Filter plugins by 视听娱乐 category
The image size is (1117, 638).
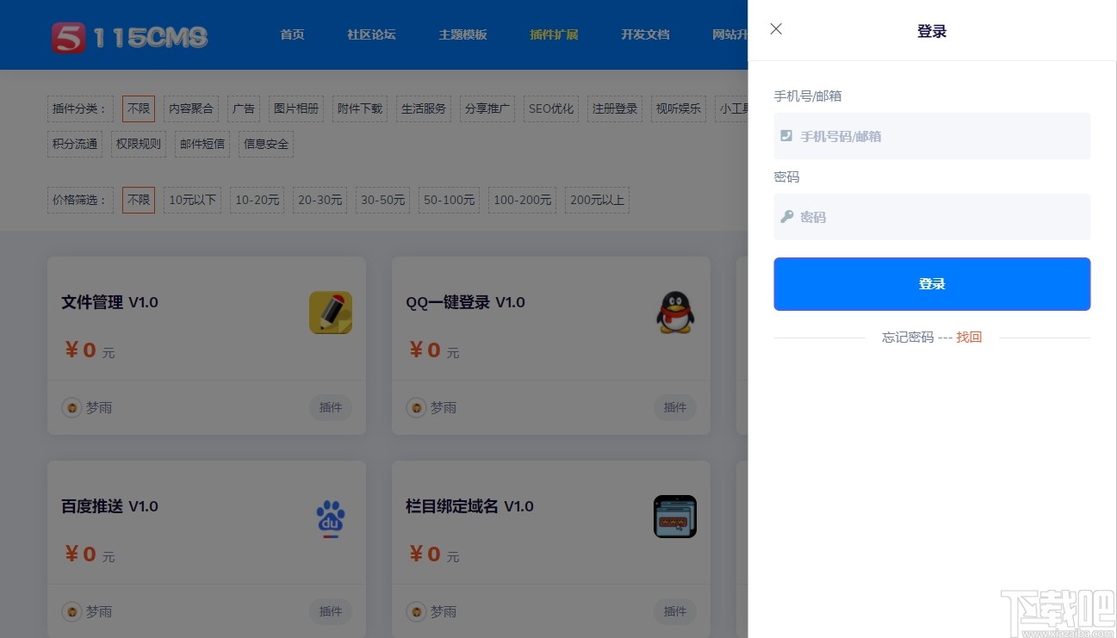point(679,108)
